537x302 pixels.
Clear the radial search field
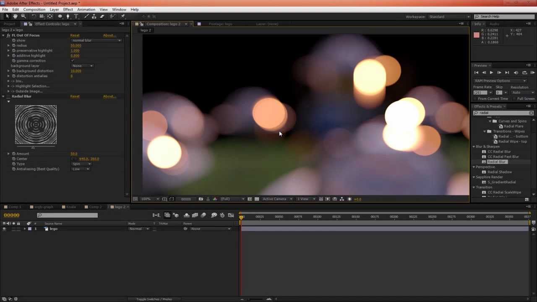click(531, 113)
